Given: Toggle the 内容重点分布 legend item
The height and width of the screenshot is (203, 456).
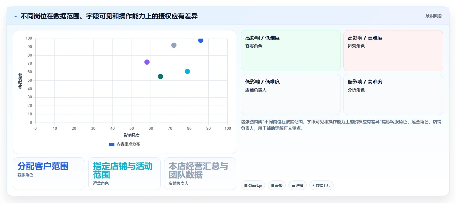Looking at the screenshot, I should click(124, 144).
